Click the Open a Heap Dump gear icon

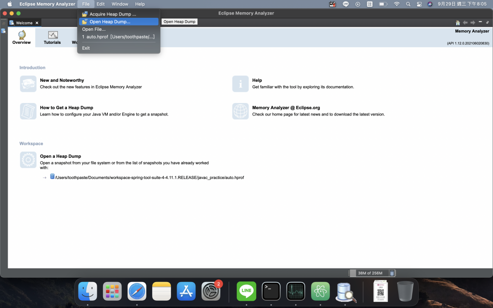(x=28, y=160)
